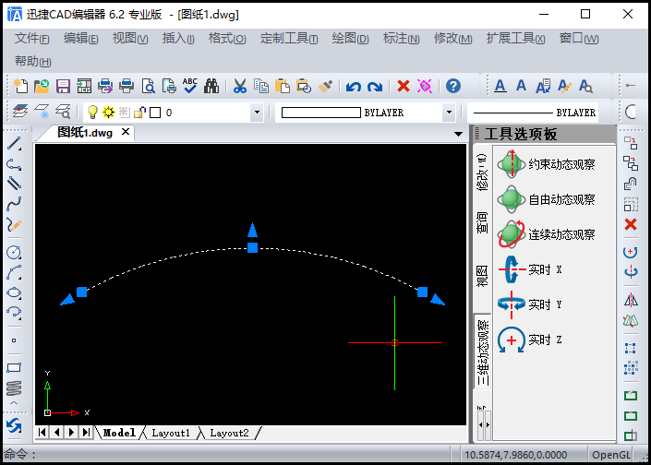The height and width of the screenshot is (465, 651).
Task: Open the 文件 menu
Action: (x=32, y=39)
